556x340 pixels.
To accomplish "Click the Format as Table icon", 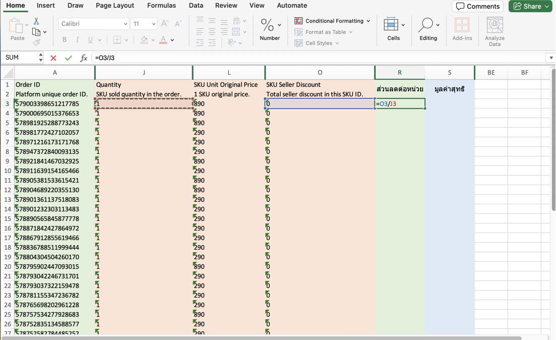I will click(298, 32).
